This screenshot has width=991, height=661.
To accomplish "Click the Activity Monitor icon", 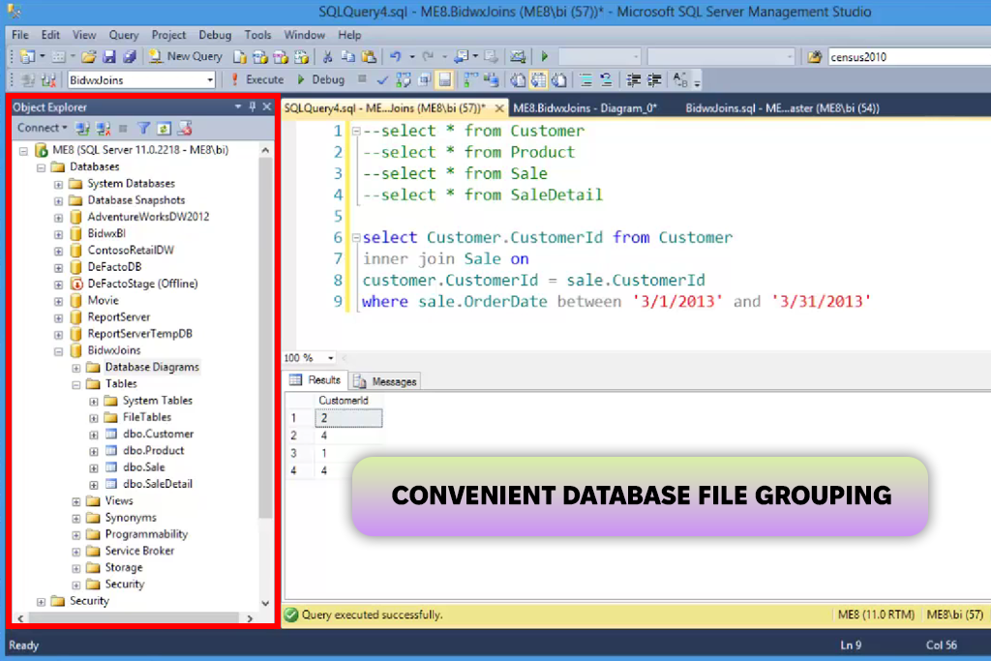I will tap(518, 57).
